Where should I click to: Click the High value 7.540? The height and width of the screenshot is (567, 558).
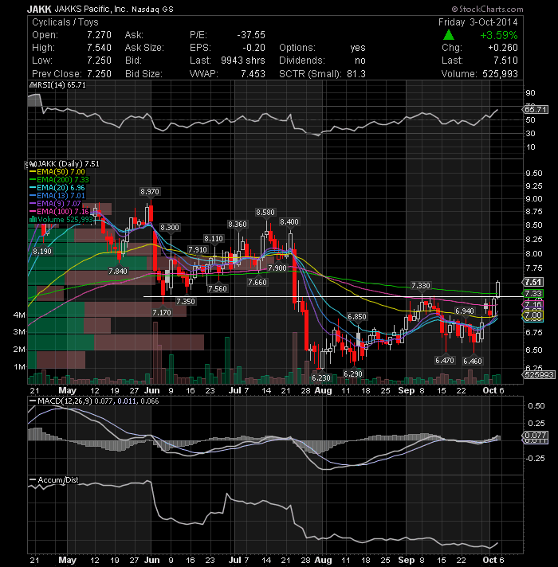(99, 48)
